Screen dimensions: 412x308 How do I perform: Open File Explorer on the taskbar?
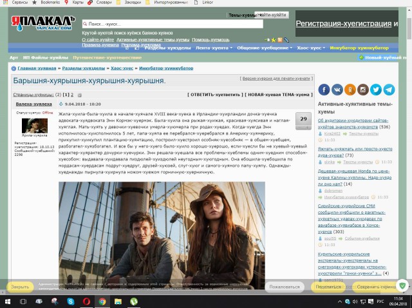point(118,302)
